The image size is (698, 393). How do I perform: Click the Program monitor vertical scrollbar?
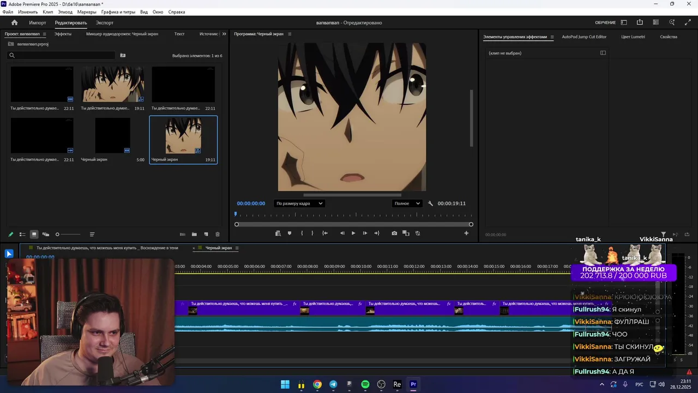click(472, 117)
